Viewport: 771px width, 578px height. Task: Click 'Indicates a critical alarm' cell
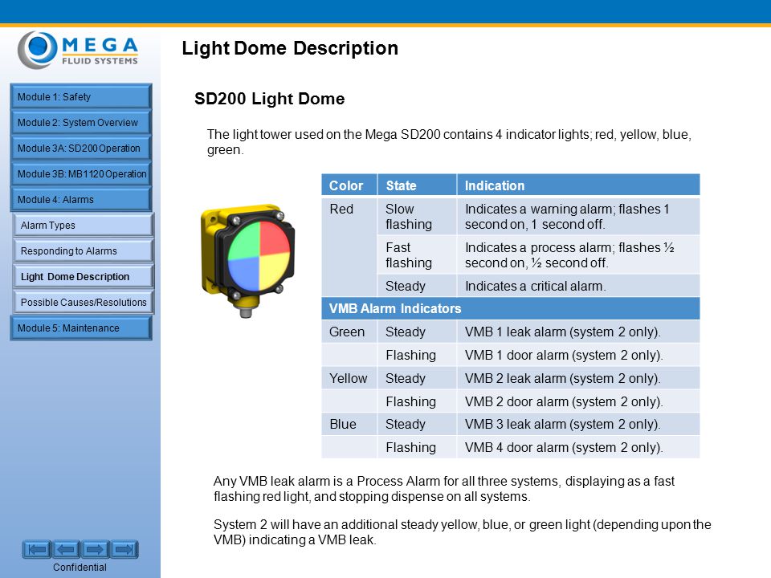click(578, 286)
